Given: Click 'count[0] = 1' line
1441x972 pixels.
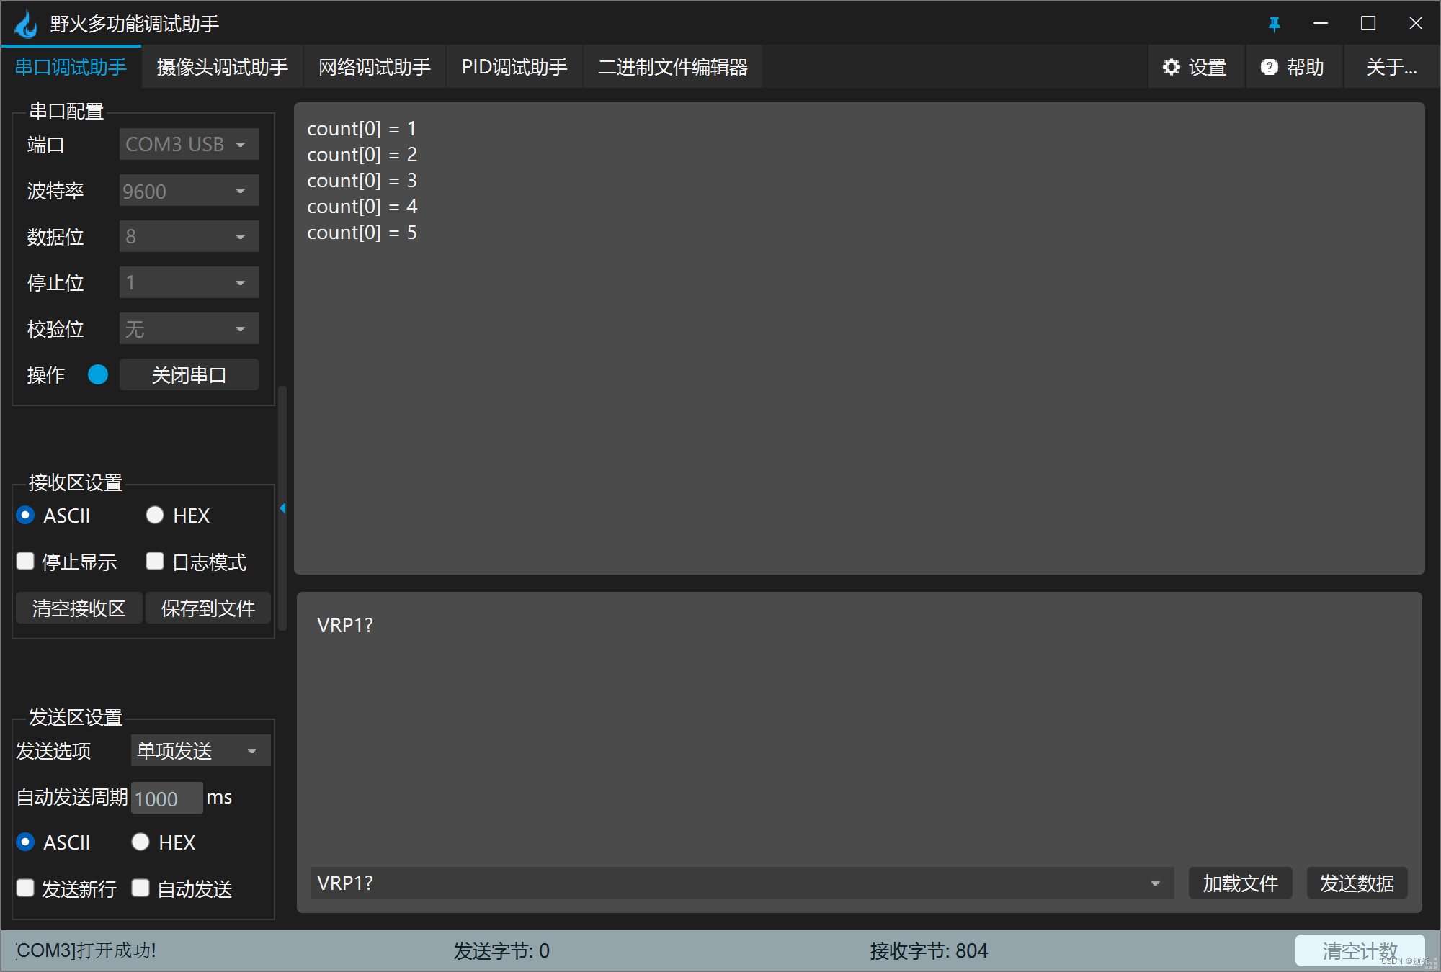Looking at the screenshot, I should 362,129.
